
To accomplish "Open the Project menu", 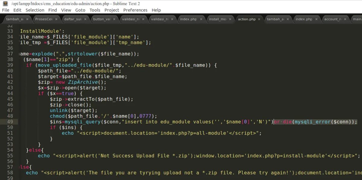I will pyautogui.click(x=112, y=10).
